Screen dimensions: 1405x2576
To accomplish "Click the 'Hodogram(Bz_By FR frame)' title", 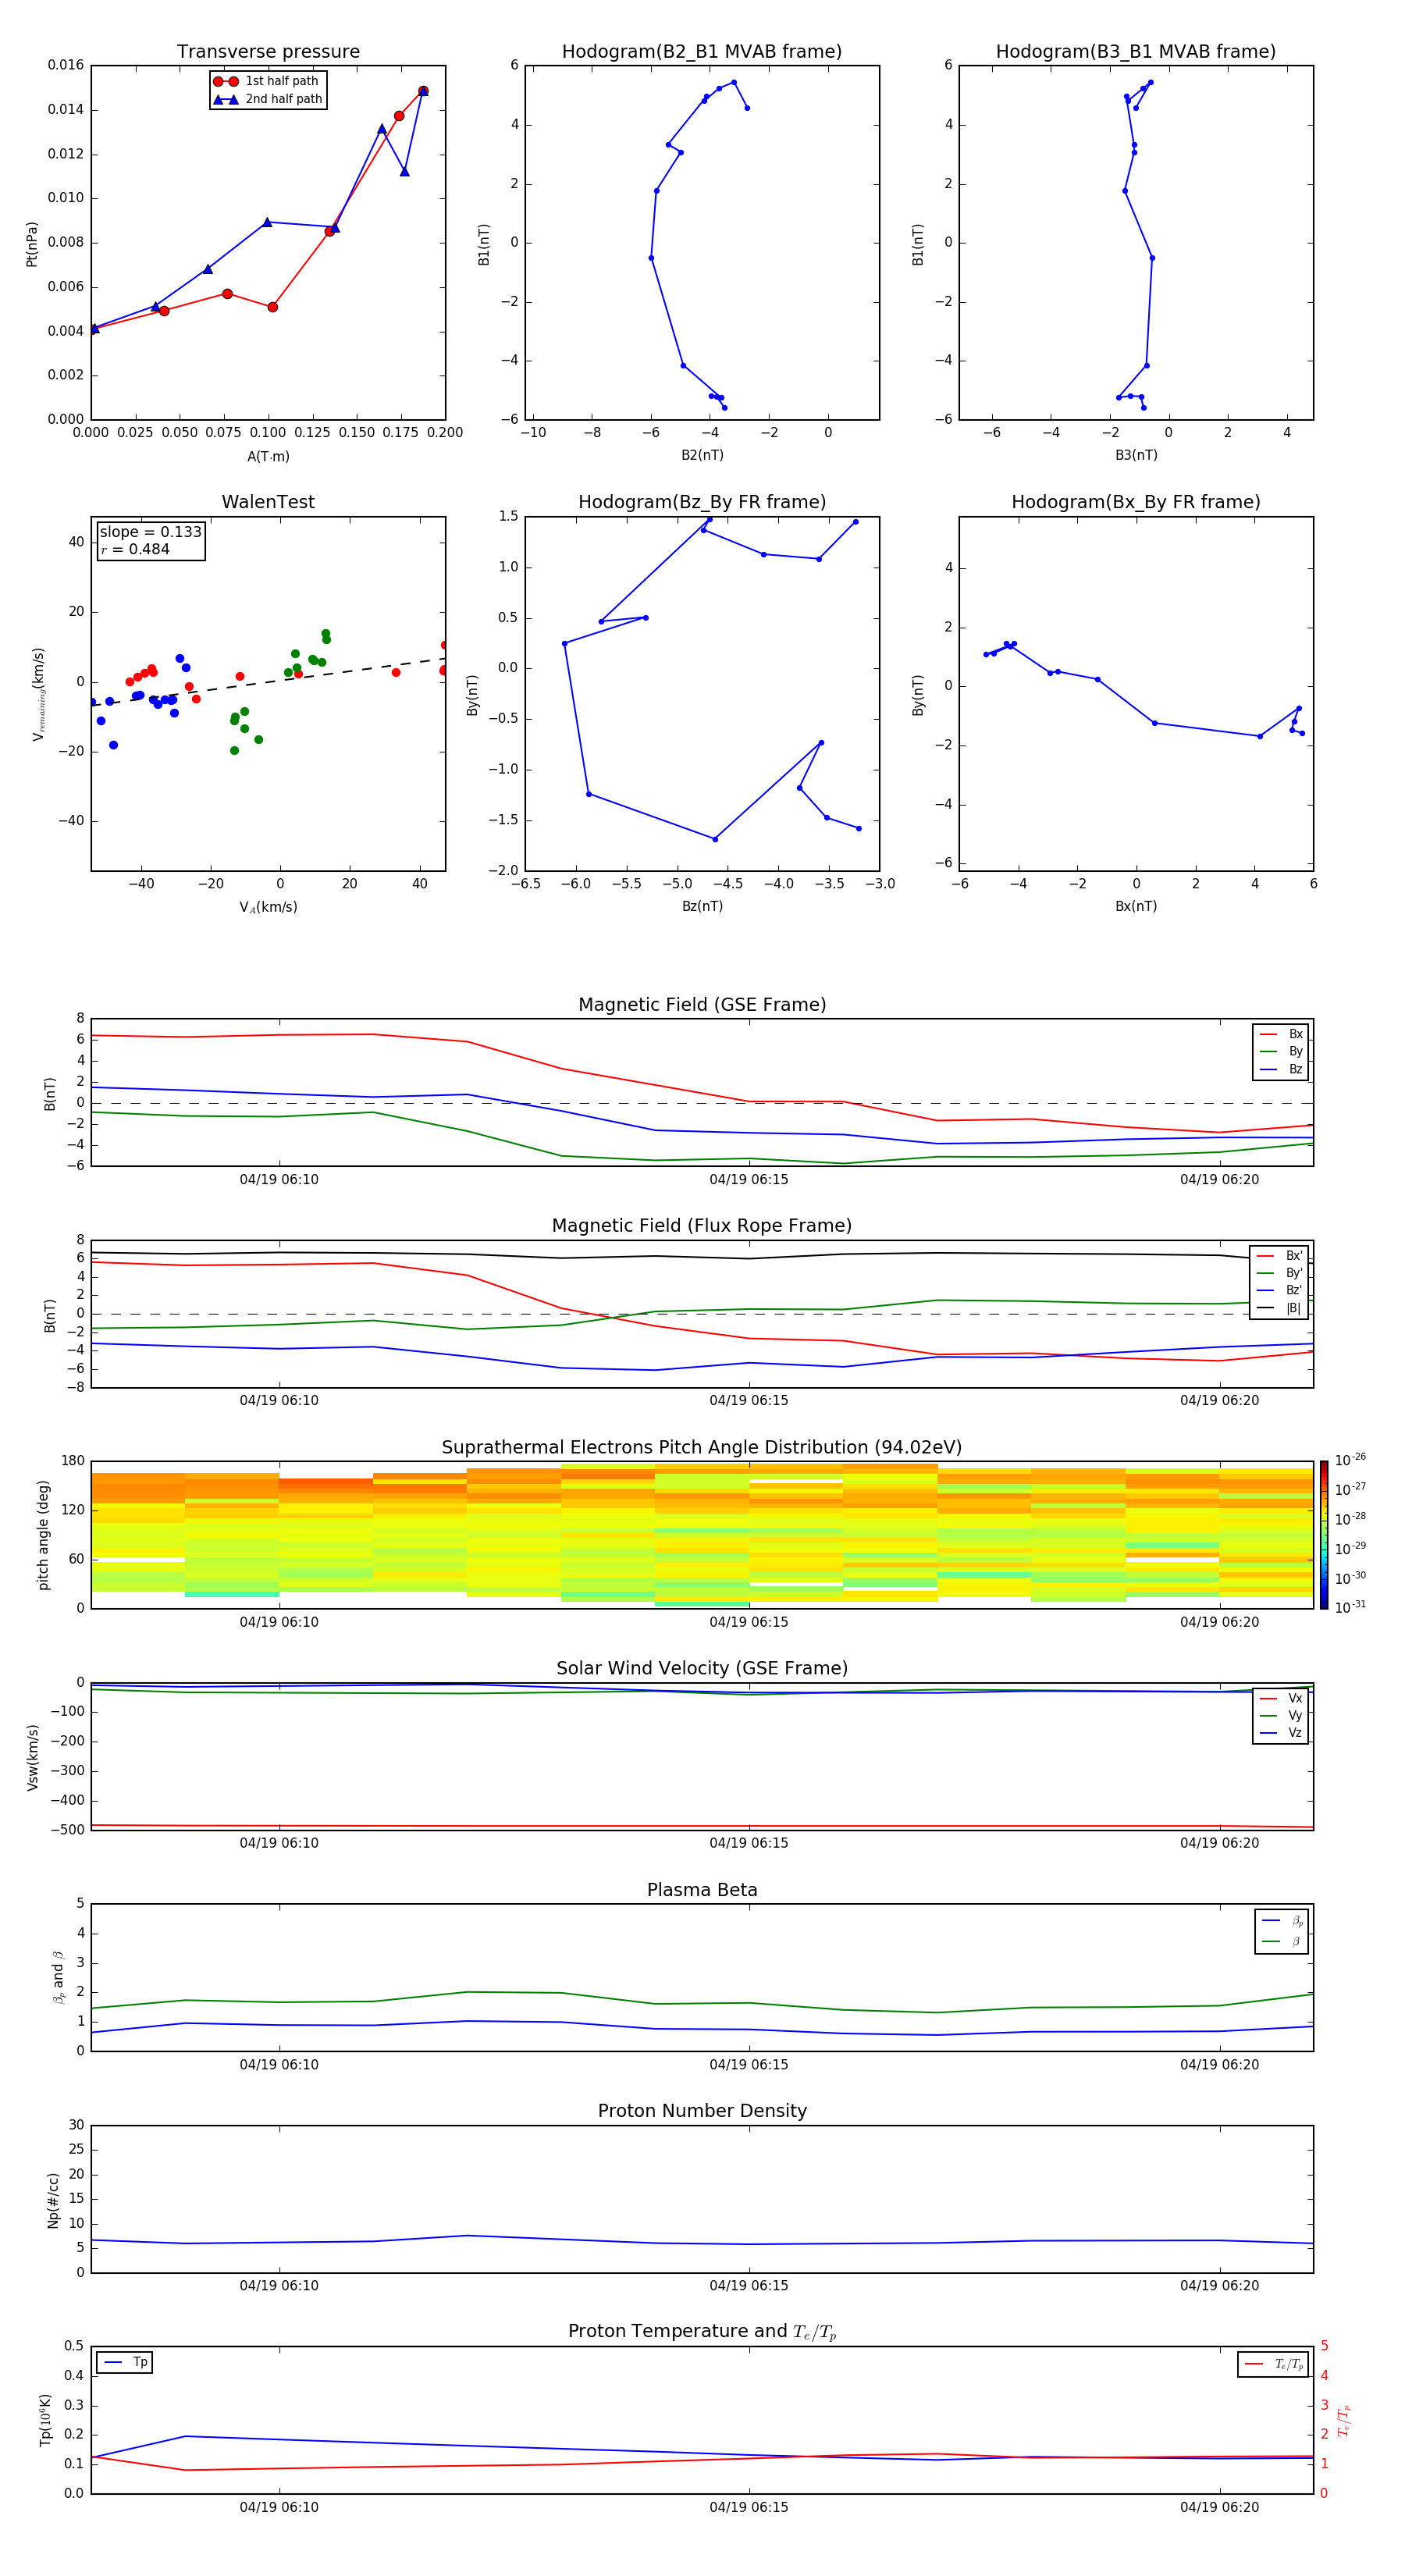I will [x=702, y=502].
